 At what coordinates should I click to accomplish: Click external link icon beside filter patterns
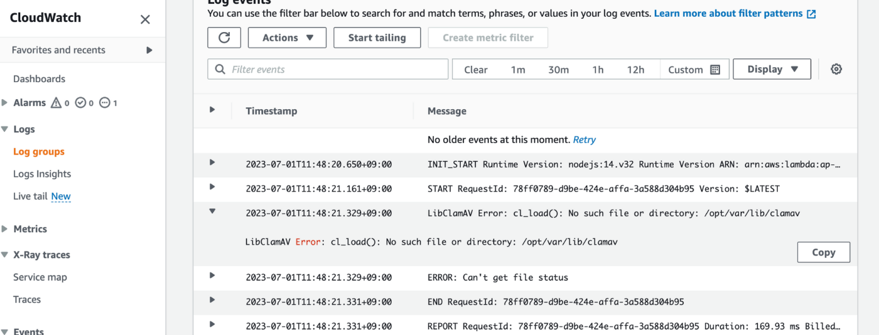pyautogui.click(x=811, y=14)
